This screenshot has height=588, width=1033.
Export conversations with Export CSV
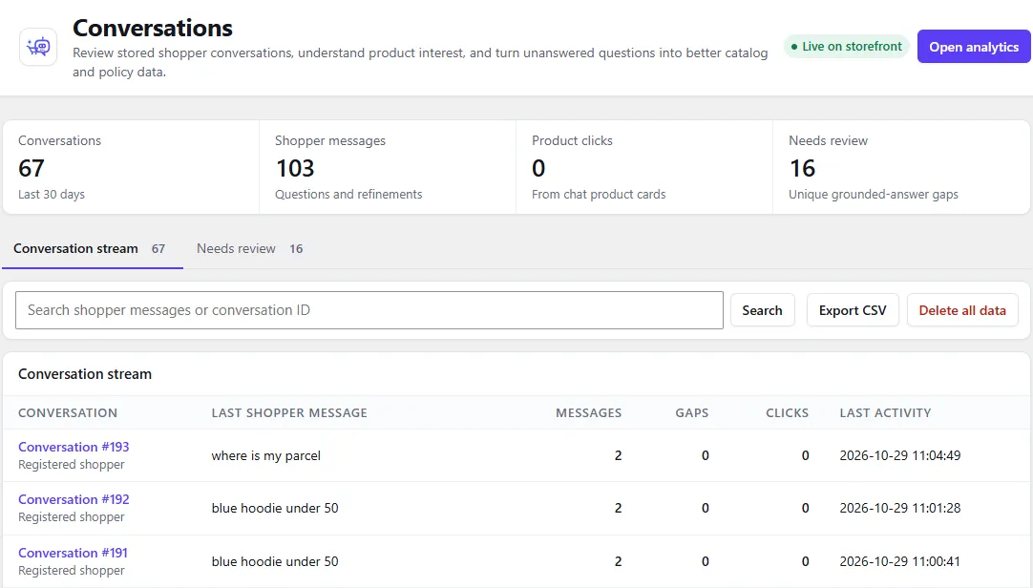click(x=853, y=310)
